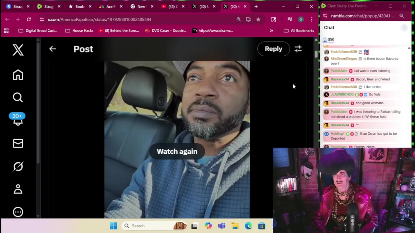Open Behind the Scen... YouTube bookmark

tap(119, 31)
